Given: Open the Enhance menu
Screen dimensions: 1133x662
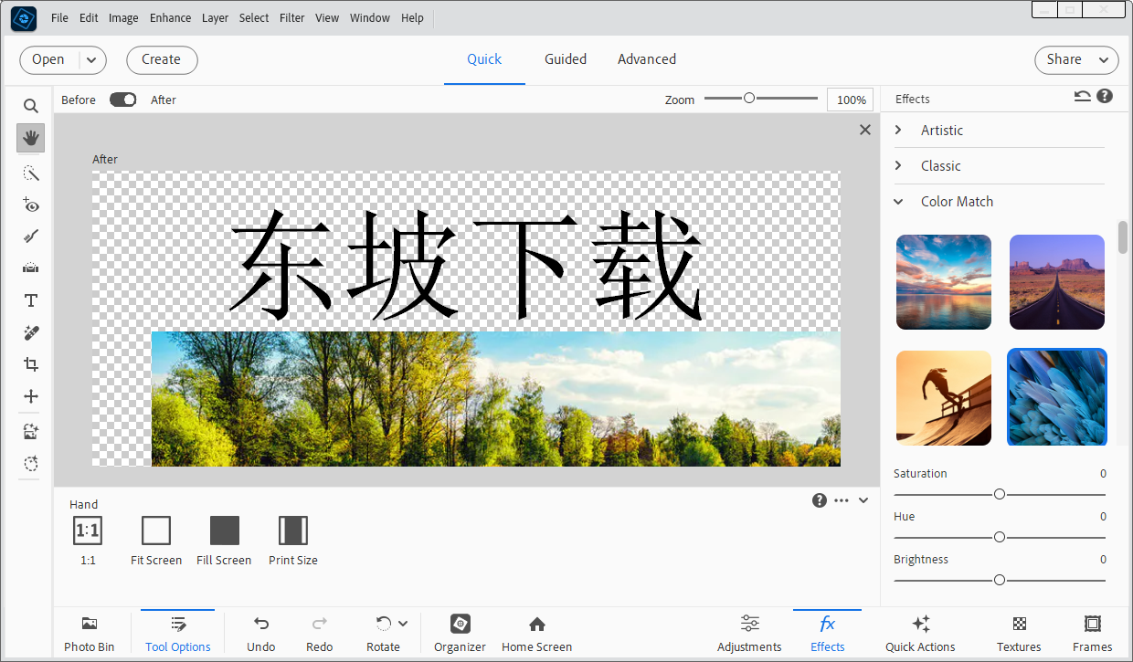Looking at the screenshot, I should click(x=170, y=17).
